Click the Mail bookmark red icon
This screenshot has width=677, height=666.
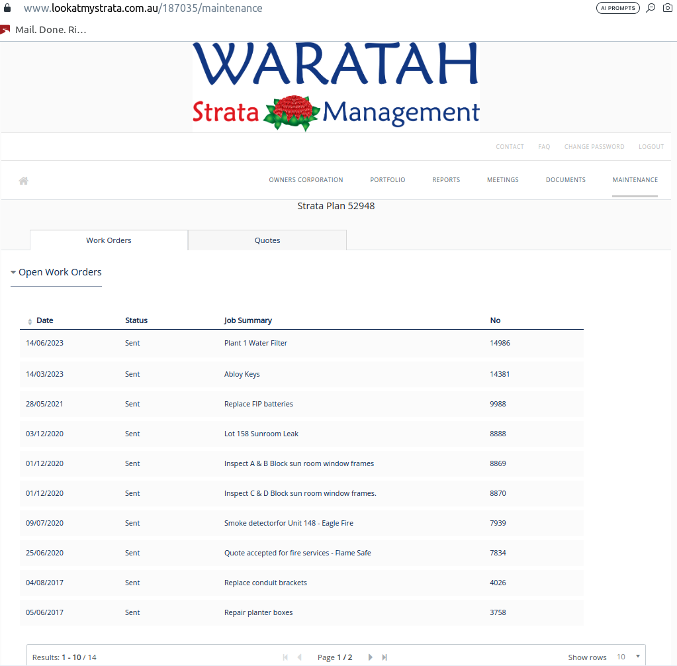pos(5,30)
